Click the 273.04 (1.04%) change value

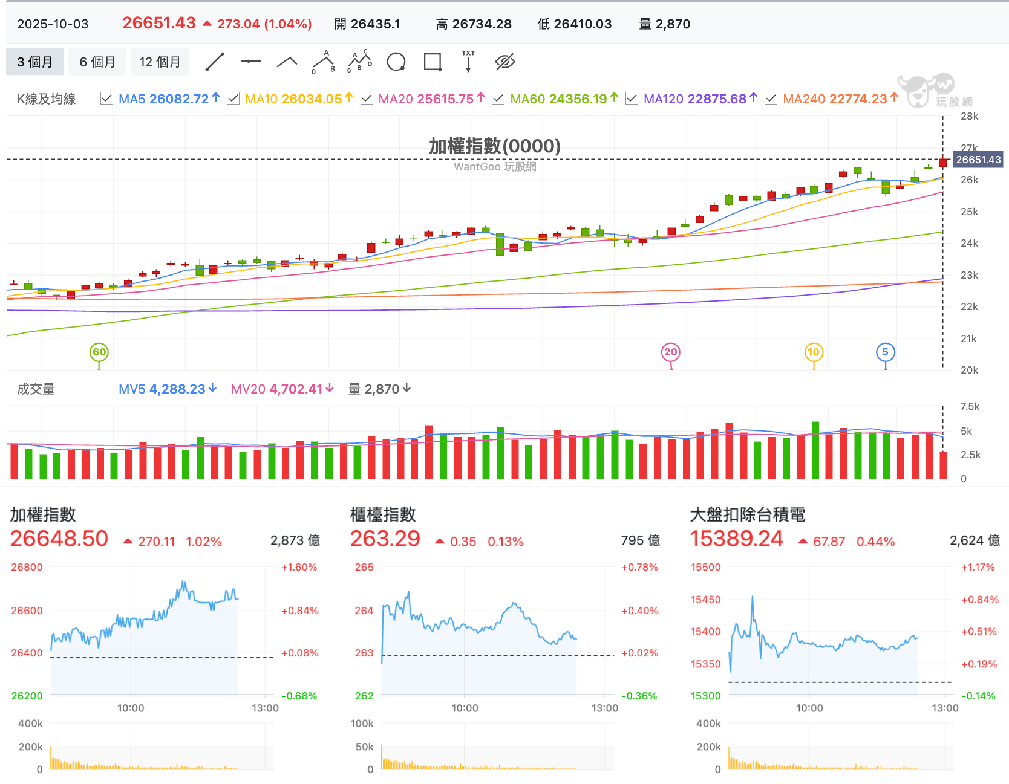tap(264, 24)
